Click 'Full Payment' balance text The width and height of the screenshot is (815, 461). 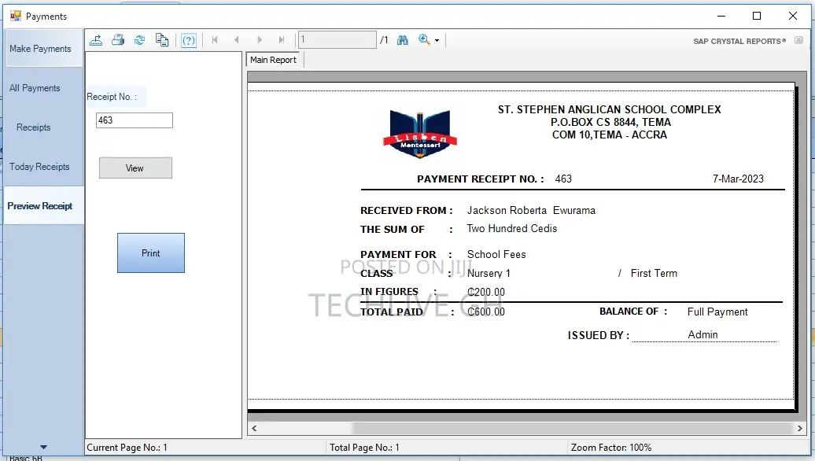[717, 312]
